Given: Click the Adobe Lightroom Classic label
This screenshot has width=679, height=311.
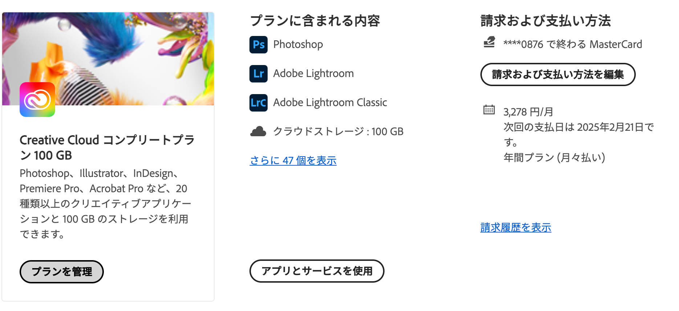Looking at the screenshot, I should (x=330, y=103).
